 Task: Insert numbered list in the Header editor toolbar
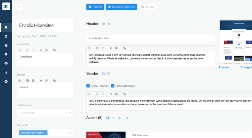pyautogui.click(x=98, y=48)
